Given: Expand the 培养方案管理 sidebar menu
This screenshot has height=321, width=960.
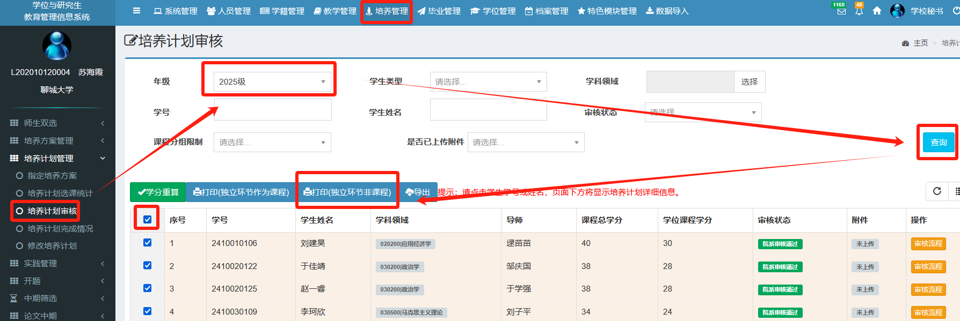Looking at the screenshot, I should click(57, 140).
